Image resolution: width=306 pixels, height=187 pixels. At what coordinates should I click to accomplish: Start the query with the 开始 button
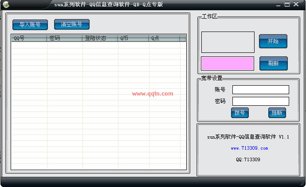coord(273,41)
